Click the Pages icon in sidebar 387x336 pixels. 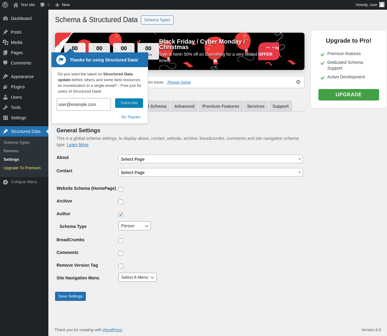[5, 53]
